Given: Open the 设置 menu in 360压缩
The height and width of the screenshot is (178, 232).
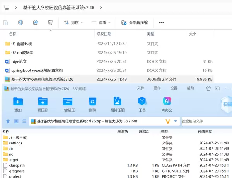Looking at the screenshot, I should click(x=174, y=88).
